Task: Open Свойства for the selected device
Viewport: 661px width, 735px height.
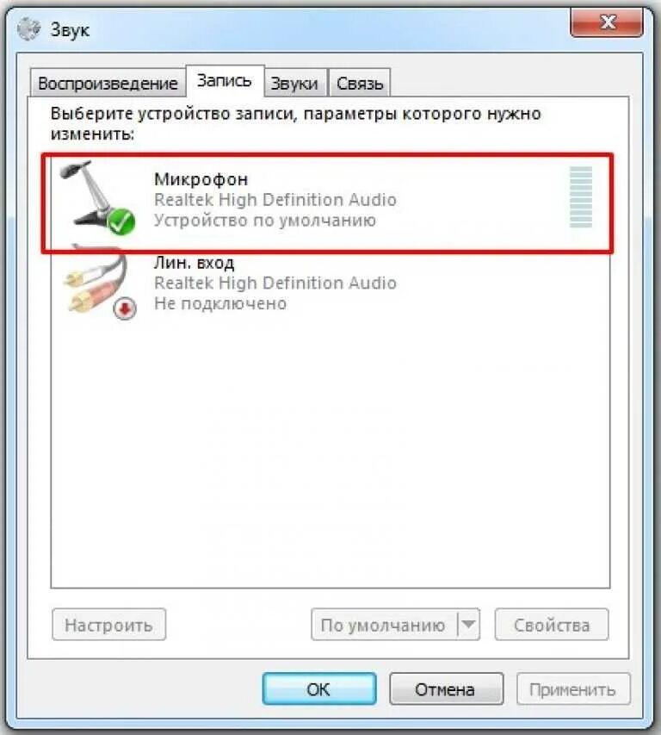Action: coord(552,625)
